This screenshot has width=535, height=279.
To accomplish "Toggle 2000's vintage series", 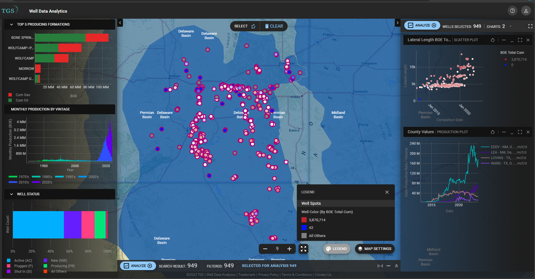I will (x=88, y=177).
